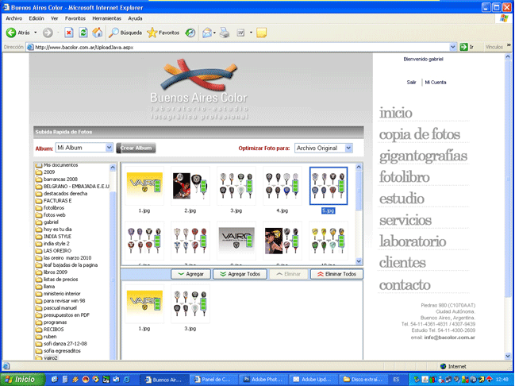This screenshot has height=386, width=515.
Task: Refresh the page with the green arrows icon
Action: click(83, 33)
